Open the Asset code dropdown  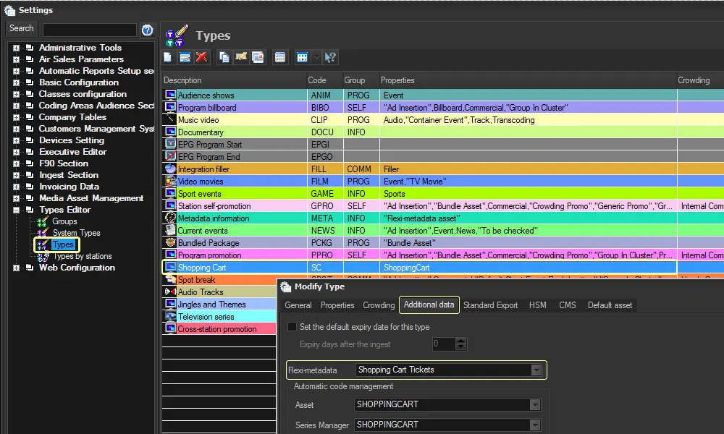(x=535, y=405)
